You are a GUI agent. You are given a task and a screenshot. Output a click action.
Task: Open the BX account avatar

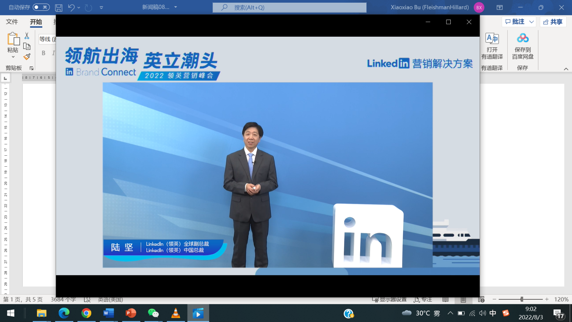pyautogui.click(x=479, y=7)
